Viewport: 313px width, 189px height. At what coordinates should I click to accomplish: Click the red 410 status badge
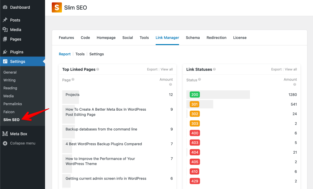(x=194, y=172)
